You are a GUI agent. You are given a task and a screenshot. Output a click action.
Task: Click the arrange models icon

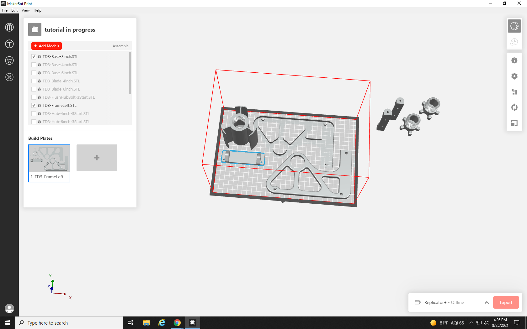[514, 92]
